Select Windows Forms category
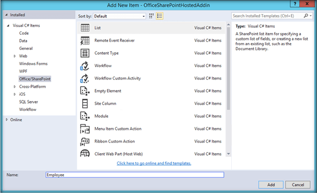This screenshot has width=317, height=193. point(33,64)
